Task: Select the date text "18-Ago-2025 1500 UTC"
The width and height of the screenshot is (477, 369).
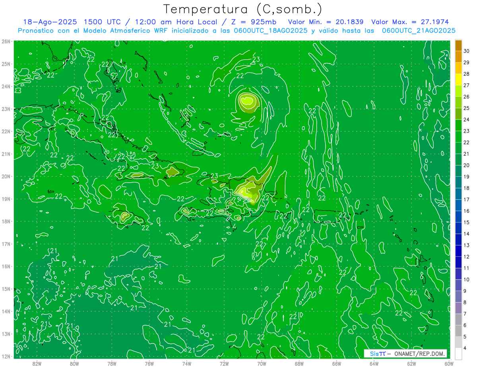Action: (74, 22)
